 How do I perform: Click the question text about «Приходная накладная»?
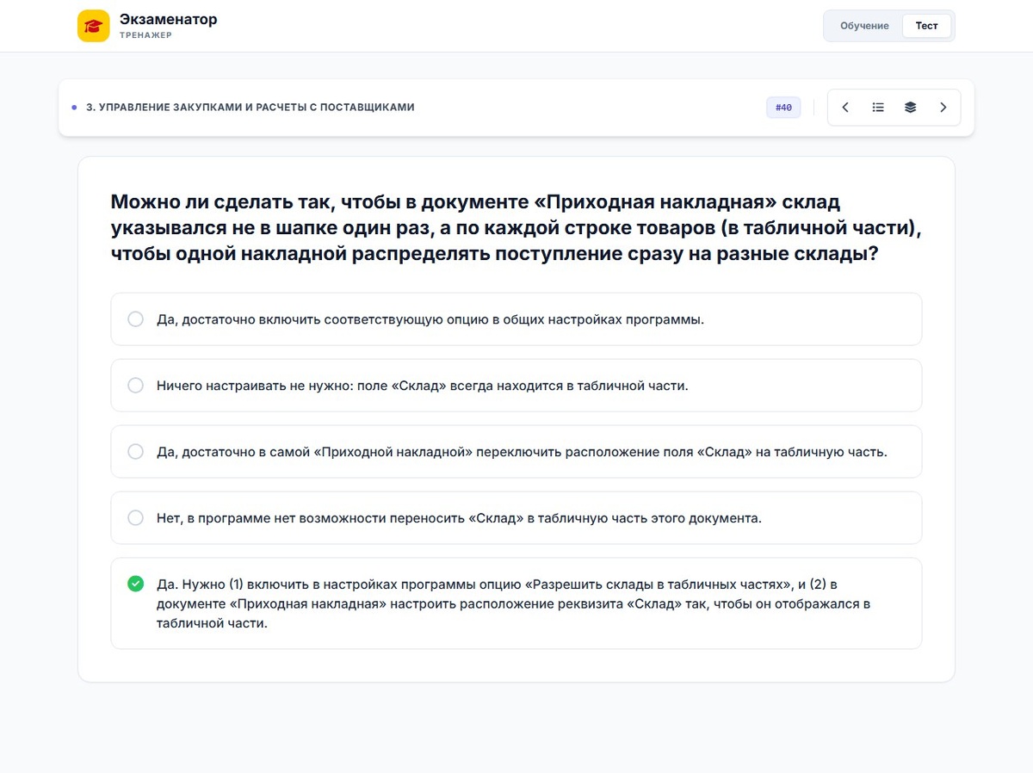(516, 228)
